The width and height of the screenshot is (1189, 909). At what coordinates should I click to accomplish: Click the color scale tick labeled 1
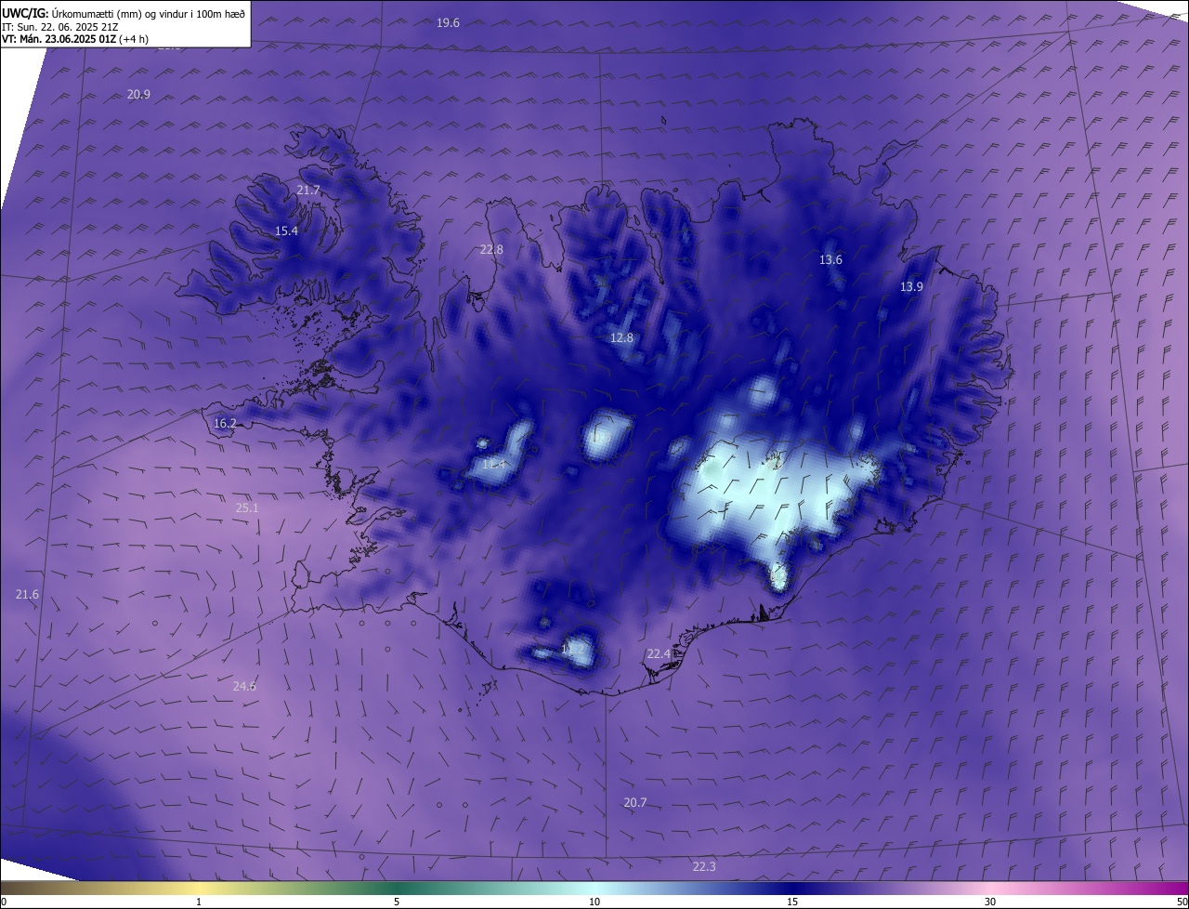pyautogui.click(x=199, y=902)
